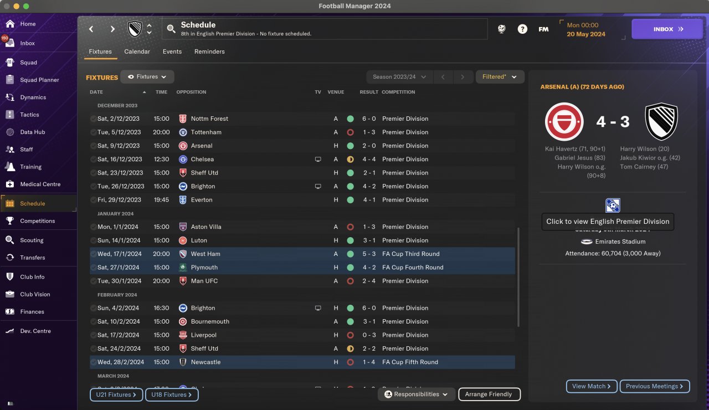Click the fixtures list scrollbar
Screen dimensions: 709x410
(x=518, y=277)
